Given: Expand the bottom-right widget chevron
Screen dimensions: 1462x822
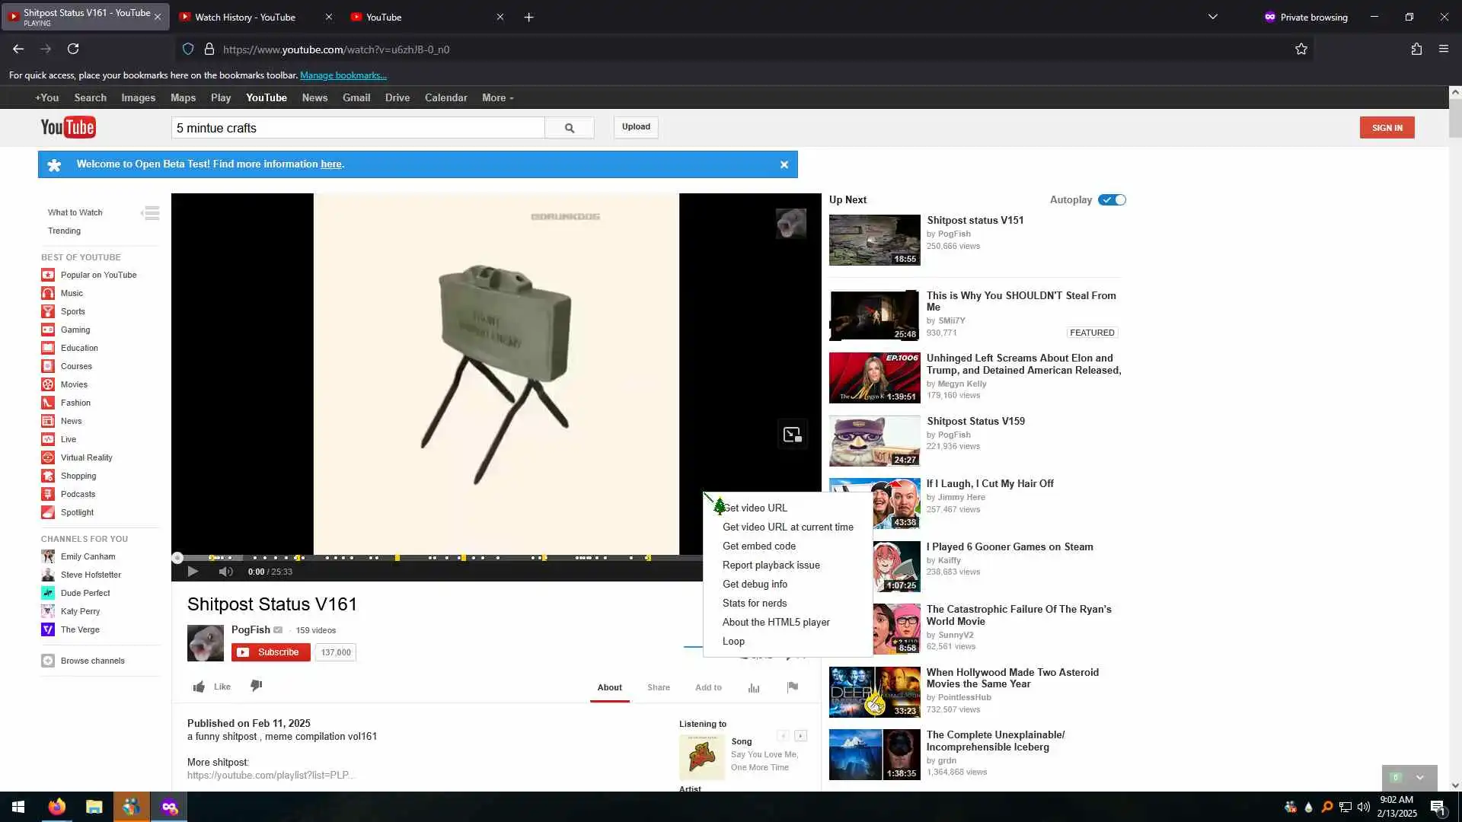Looking at the screenshot, I should pos(1420,778).
